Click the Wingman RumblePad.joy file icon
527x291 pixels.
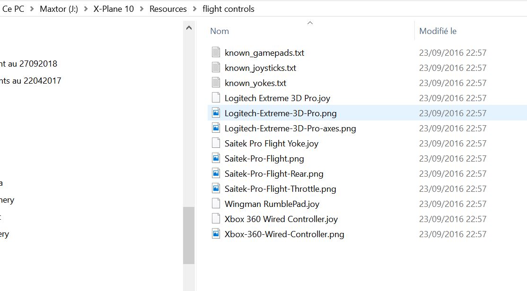pyautogui.click(x=216, y=204)
